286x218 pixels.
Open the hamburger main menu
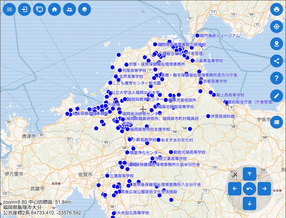(x=9, y=9)
